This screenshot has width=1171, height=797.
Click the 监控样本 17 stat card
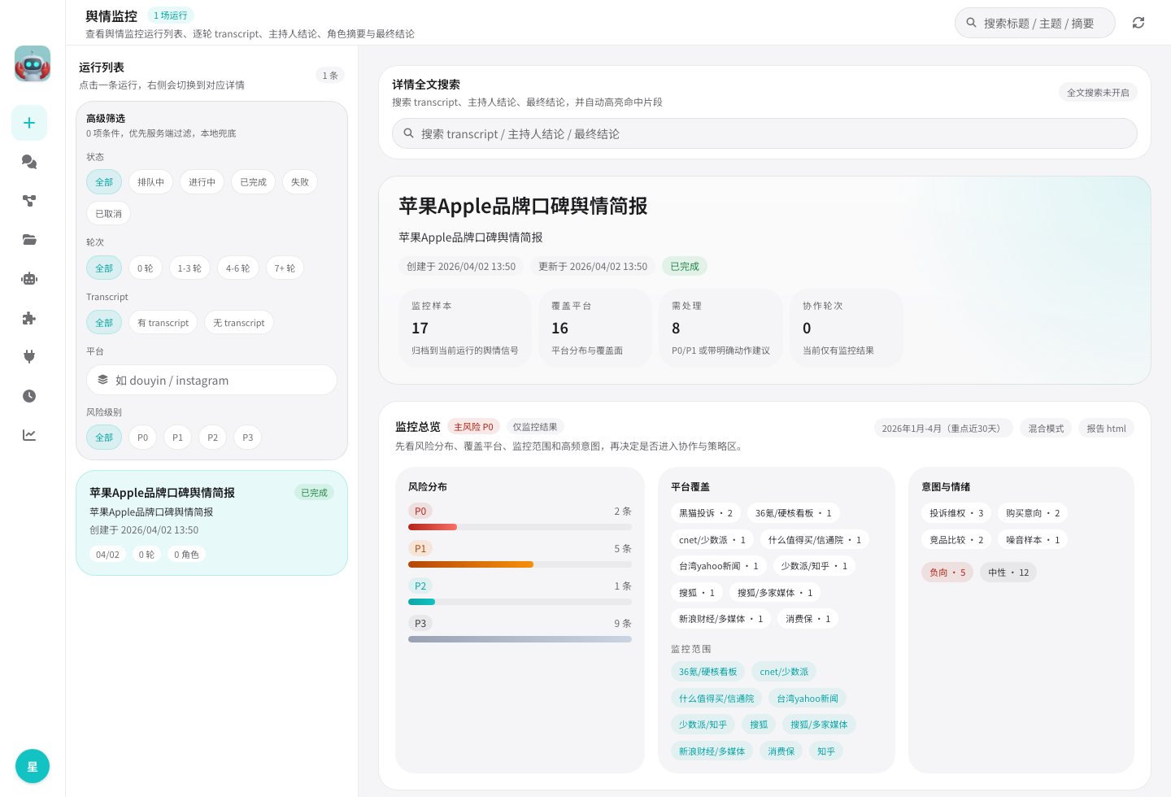coord(464,328)
